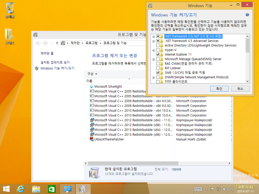Click programs list scroll left arrow

[86, 163]
